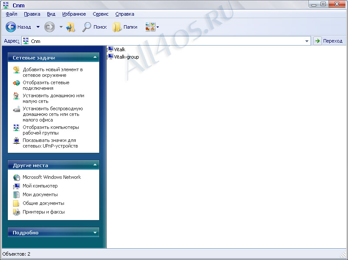348x260 pixels.
Task: Open Мои документы link
Action: click(x=40, y=194)
